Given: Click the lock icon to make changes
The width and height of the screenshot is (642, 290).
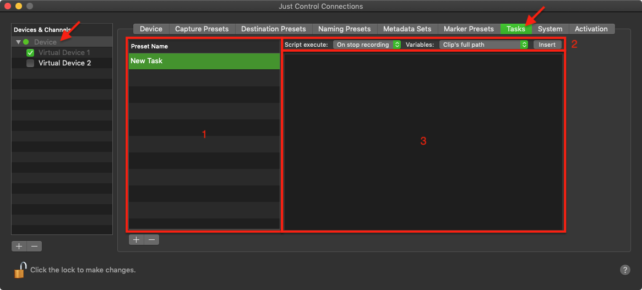Looking at the screenshot, I should point(20,270).
